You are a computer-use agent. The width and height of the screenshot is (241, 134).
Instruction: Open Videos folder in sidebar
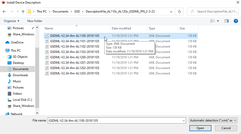pyautogui.click(x=15, y=93)
